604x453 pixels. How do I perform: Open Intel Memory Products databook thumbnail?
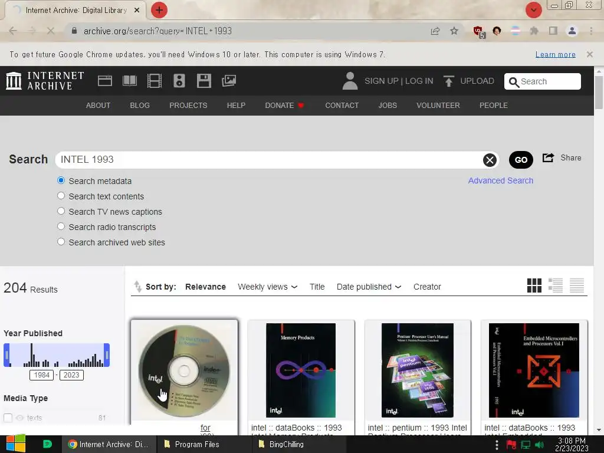[301, 370]
